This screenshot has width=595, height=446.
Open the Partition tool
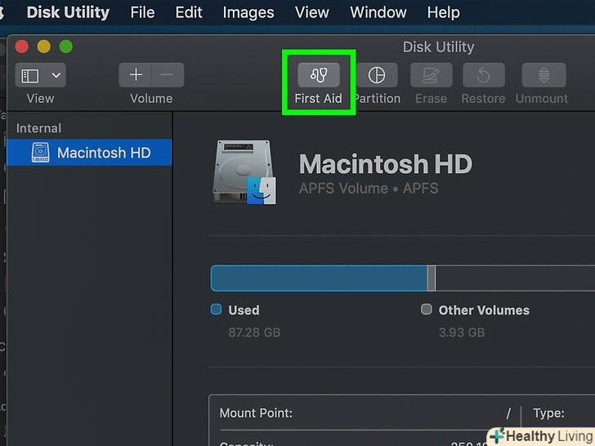[x=377, y=75]
